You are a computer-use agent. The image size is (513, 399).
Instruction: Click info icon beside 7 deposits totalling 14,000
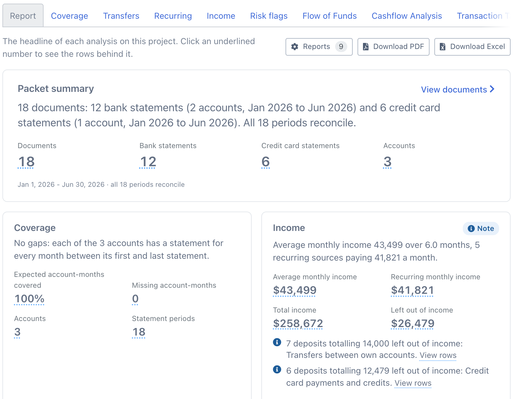[x=277, y=342]
